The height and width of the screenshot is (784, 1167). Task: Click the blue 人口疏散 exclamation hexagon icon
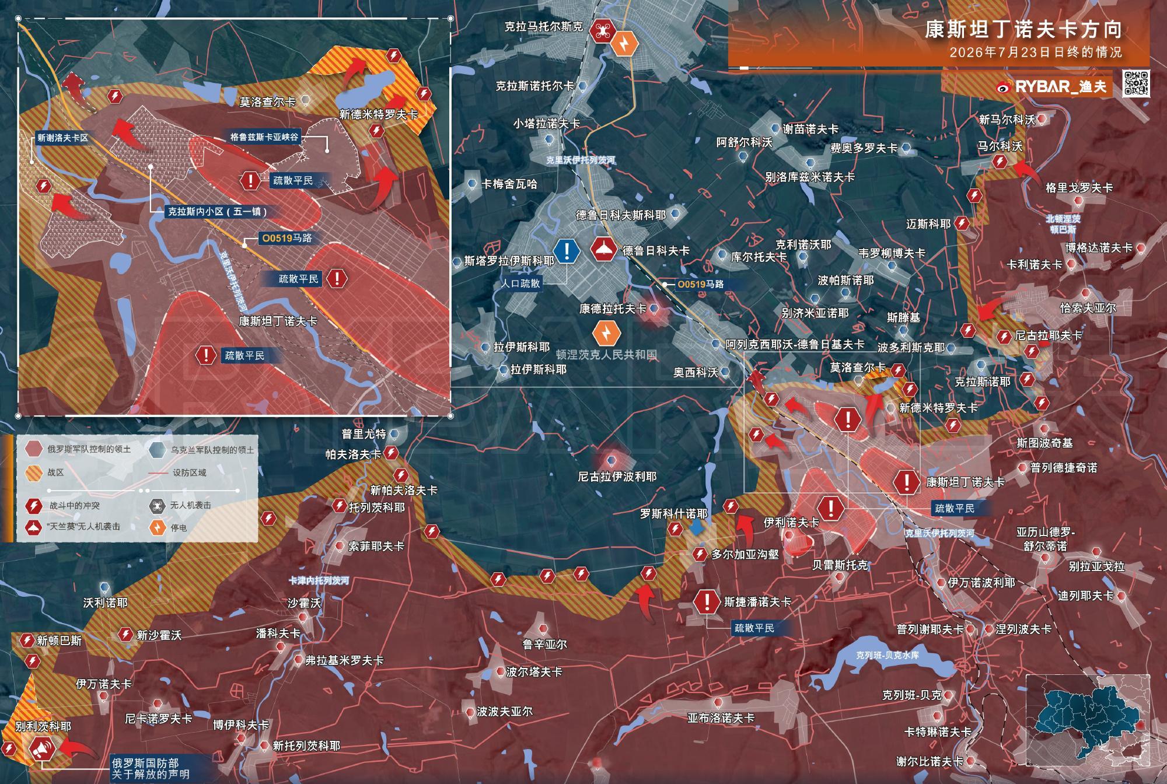566,251
